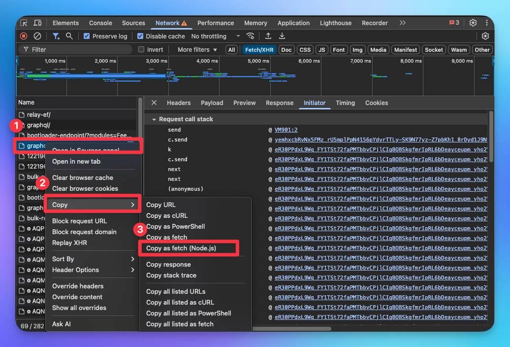Open the VM901:2 source link
The image size is (510, 347).
pyautogui.click(x=286, y=130)
